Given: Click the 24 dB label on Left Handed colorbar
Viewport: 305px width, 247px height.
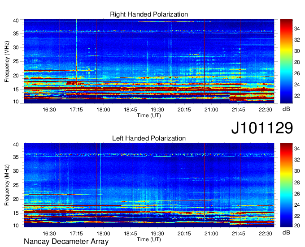Looking at the screenshot, I should point(297,205).
